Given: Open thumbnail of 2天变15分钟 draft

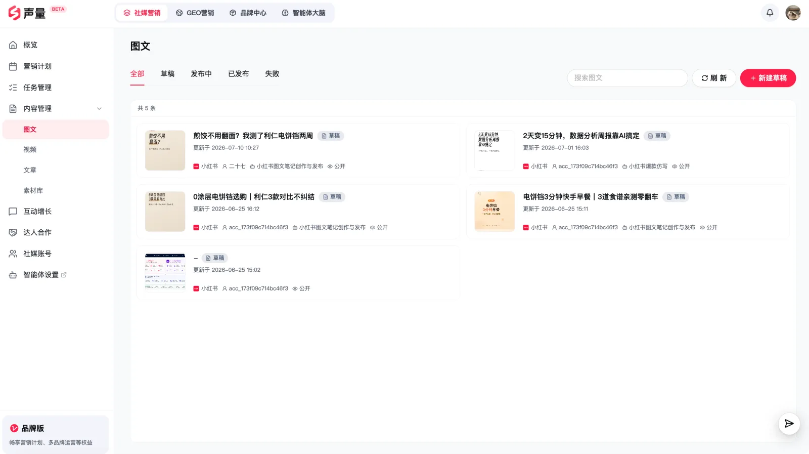Looking at the screenshot, I should (x=495, y=150).
